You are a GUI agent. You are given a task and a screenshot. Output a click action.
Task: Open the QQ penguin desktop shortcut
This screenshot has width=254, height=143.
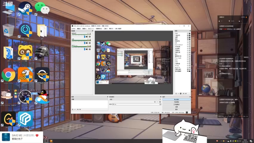pyautogui.click(x=42, y=98)
